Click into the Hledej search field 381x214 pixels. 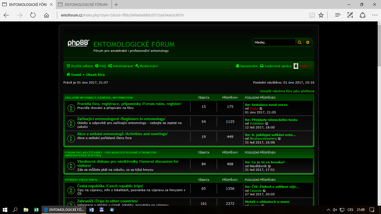[x=274, y=42]
